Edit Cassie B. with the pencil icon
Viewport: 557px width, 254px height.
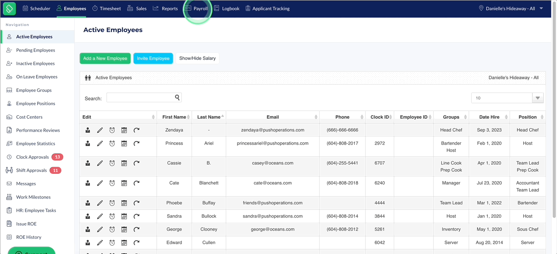[100, 163]
